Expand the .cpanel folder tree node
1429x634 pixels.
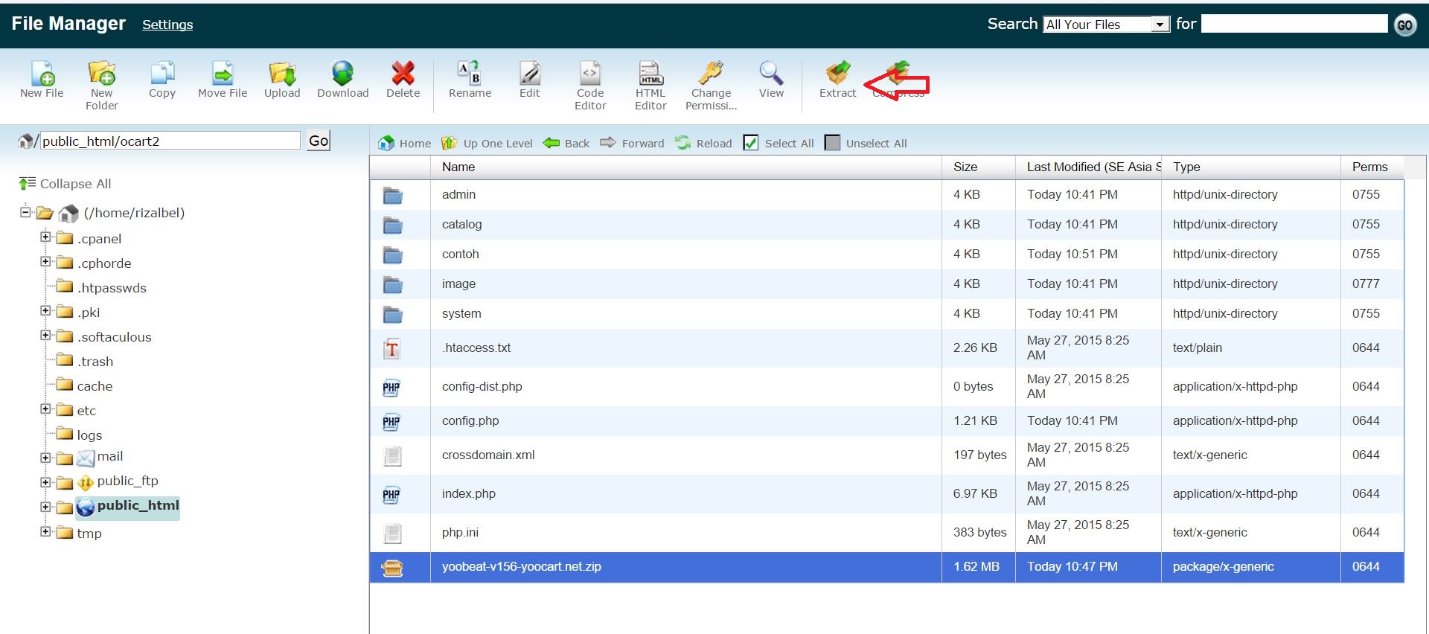click(x=45, y=237)
